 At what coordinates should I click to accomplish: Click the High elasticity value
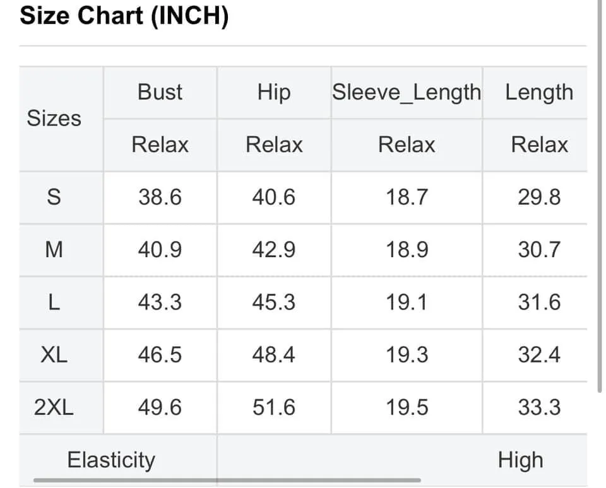520,460
